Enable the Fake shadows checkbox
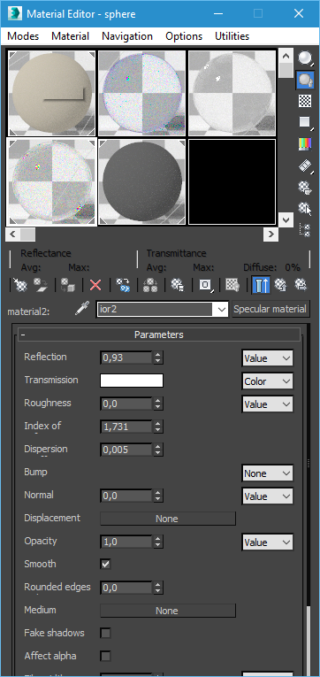Screen dimensions: 320x677 click(x=105, y=634)
